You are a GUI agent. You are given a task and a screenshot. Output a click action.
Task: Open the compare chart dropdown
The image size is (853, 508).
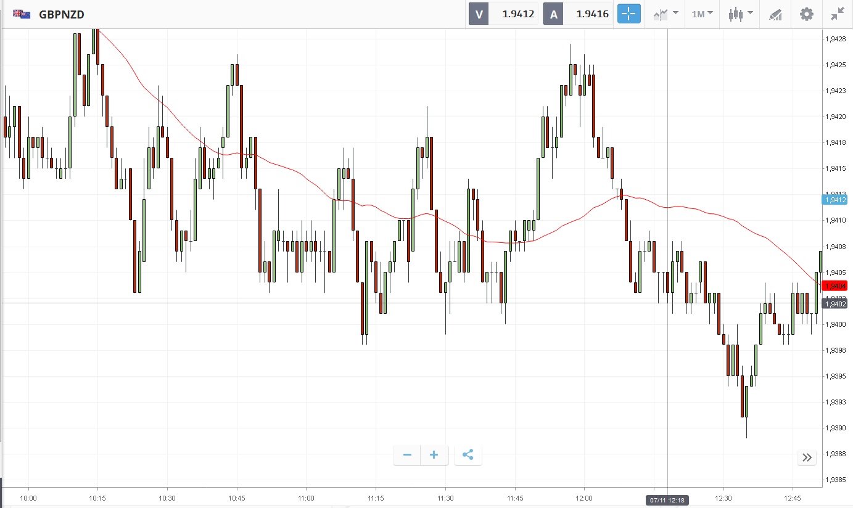666,14
